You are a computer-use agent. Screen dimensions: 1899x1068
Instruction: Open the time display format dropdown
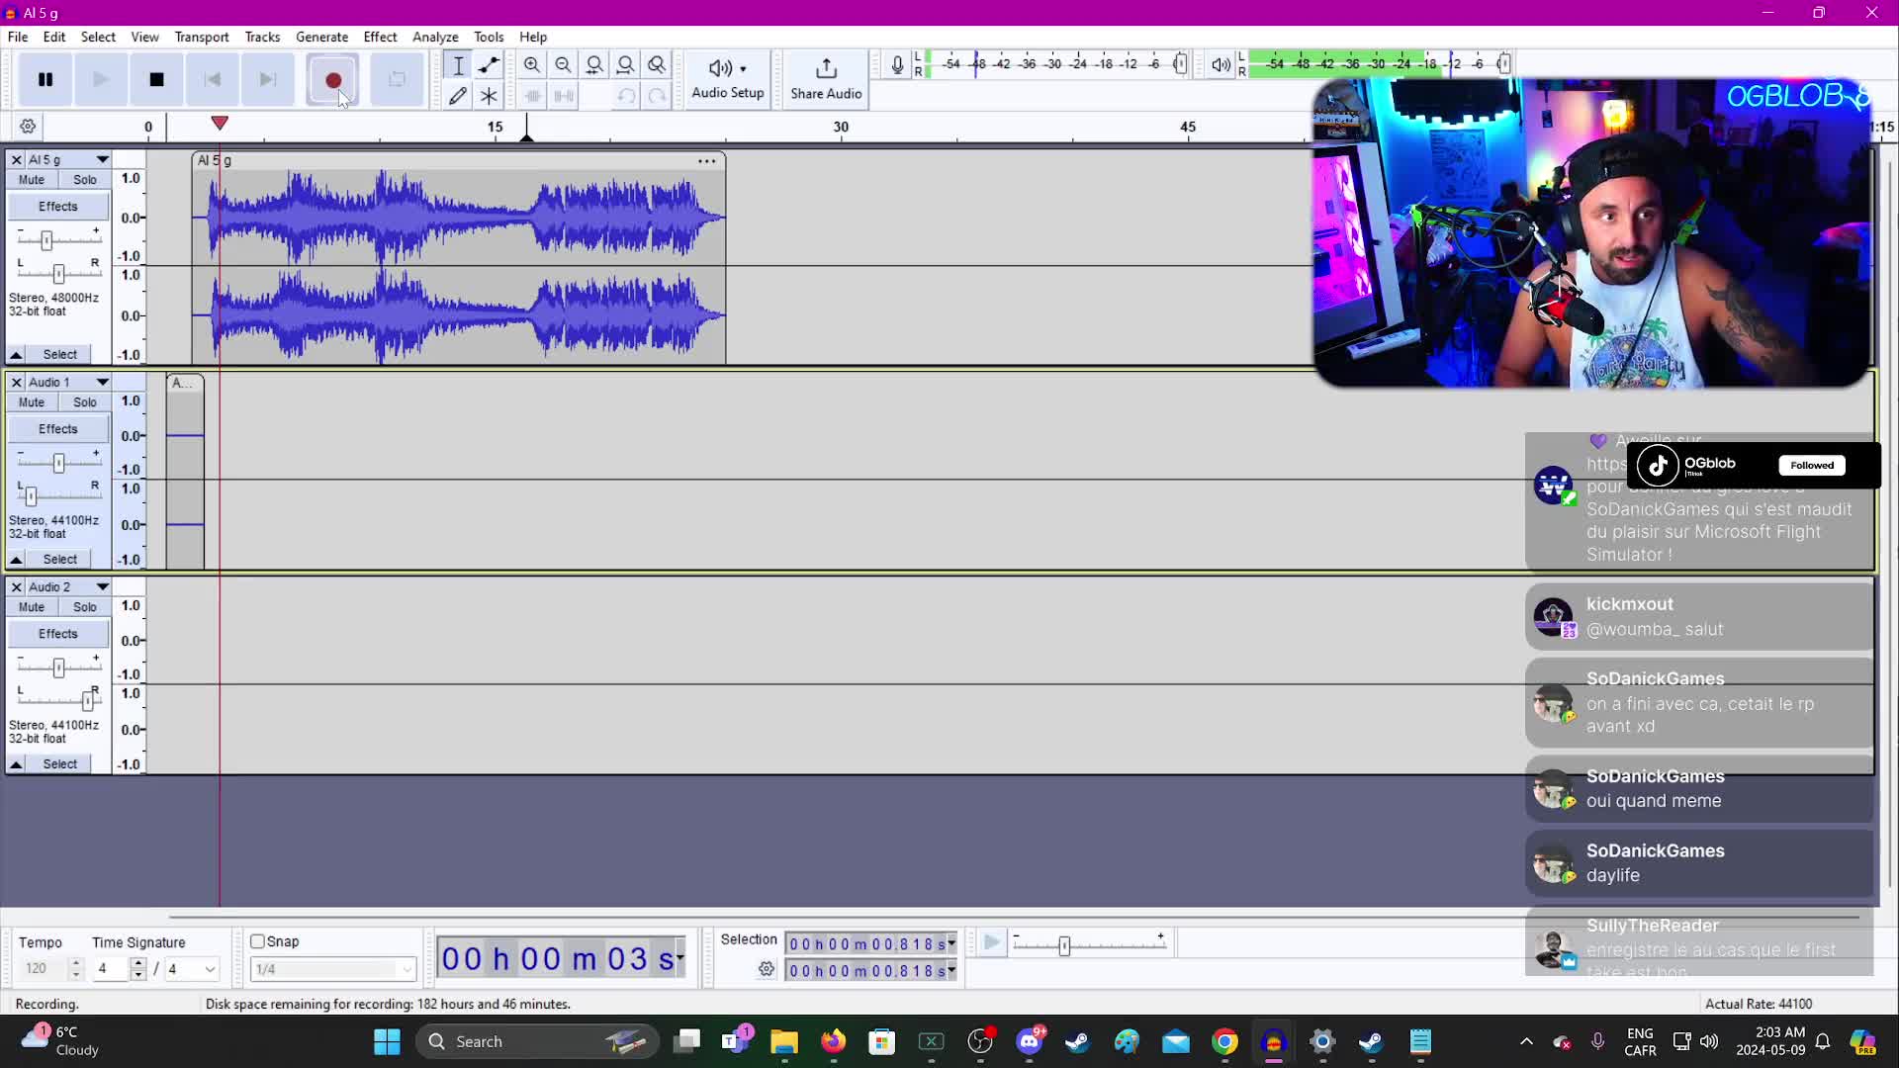(x=679, y=958)
